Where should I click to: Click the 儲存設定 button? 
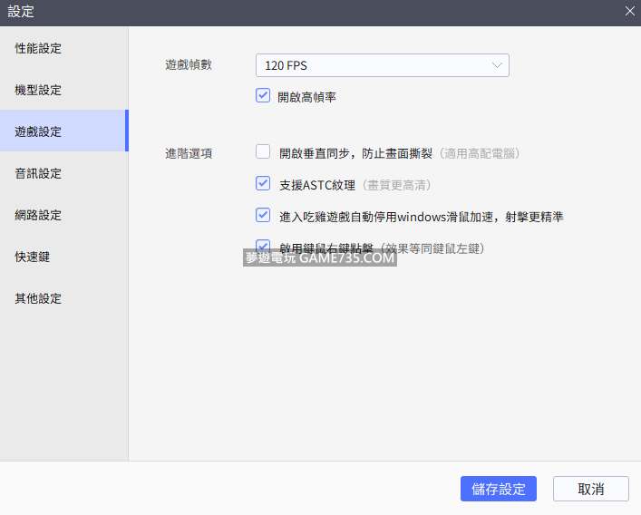tap(498, 489)
